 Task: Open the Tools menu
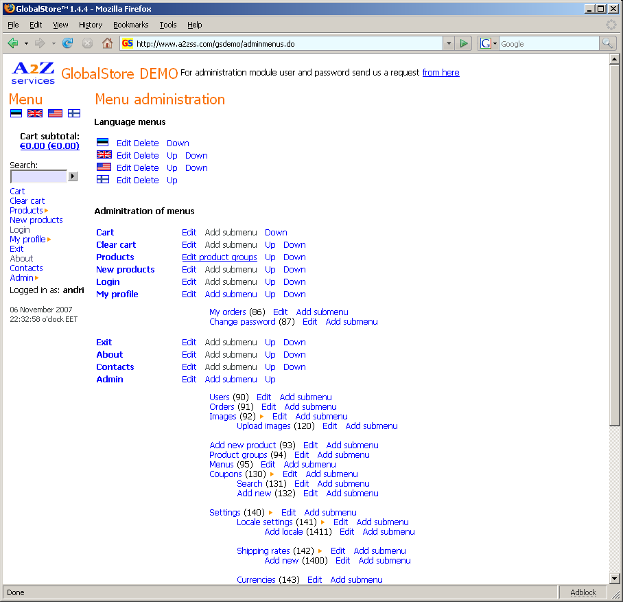[168, 25]
